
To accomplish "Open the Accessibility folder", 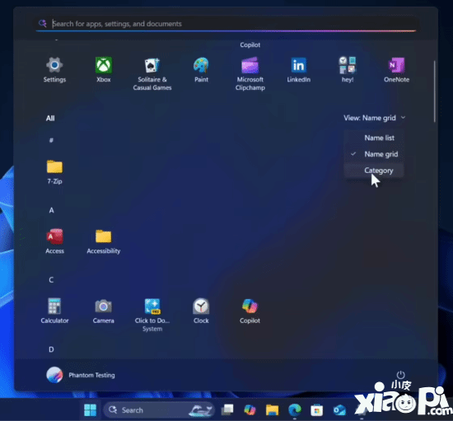I will tap(104, 241).
